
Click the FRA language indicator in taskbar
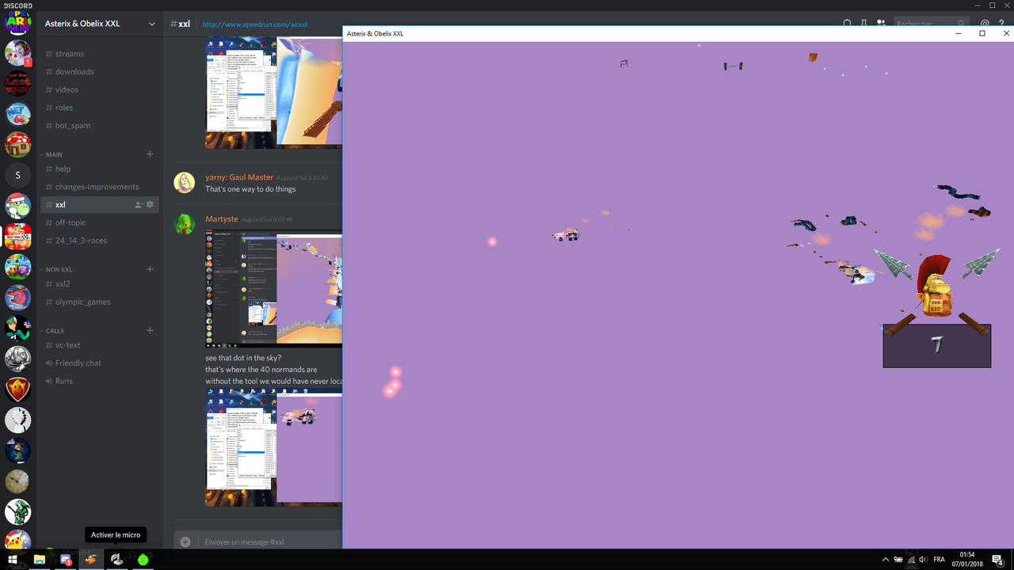pyautogui.click(x=940, y=560)
